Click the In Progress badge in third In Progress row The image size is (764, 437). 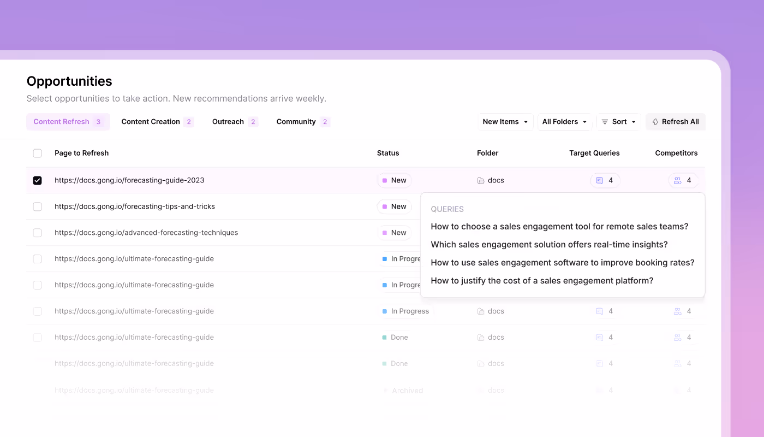tap(405, 311)
